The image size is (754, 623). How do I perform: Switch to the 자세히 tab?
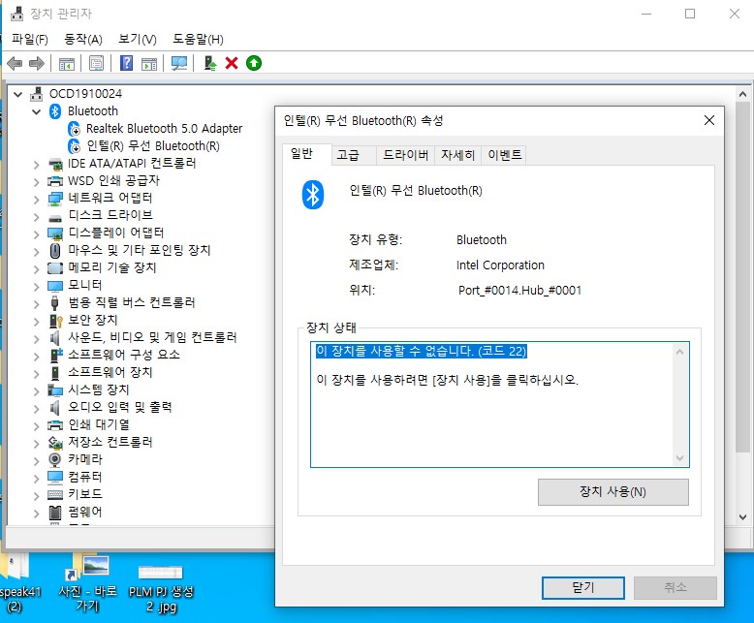pyautogui.click(x=457, y=155)
